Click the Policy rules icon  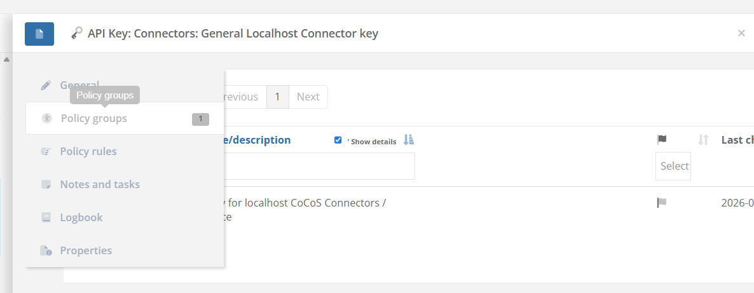tap(46, 151)
